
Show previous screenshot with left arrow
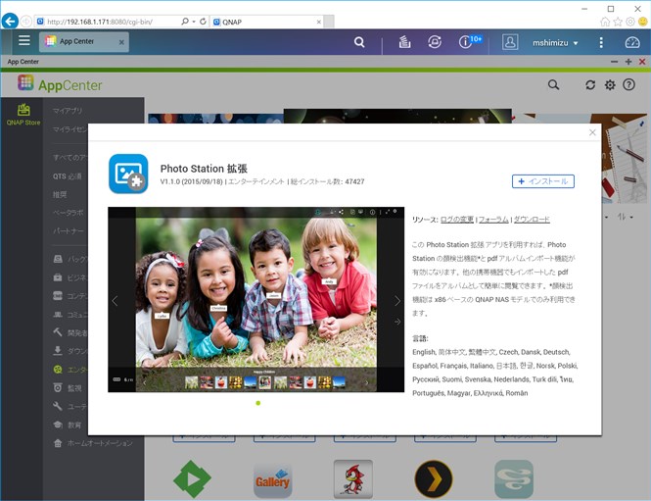click(x=115, y=301)
